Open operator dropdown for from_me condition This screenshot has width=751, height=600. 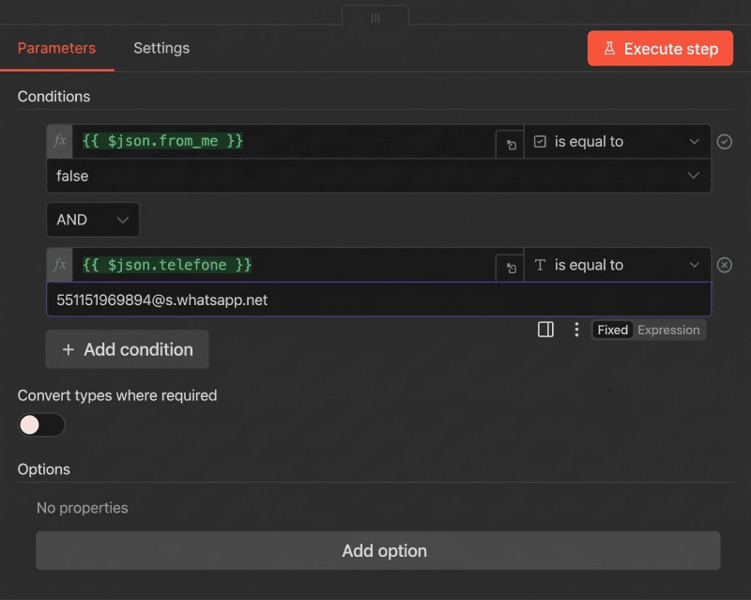point(618,142)
